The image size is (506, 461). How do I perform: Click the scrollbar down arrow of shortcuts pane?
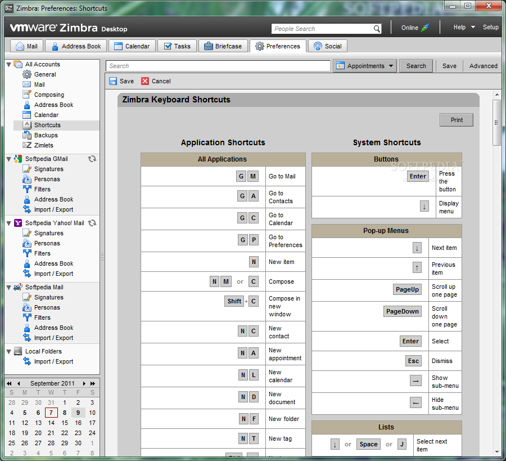496,451
